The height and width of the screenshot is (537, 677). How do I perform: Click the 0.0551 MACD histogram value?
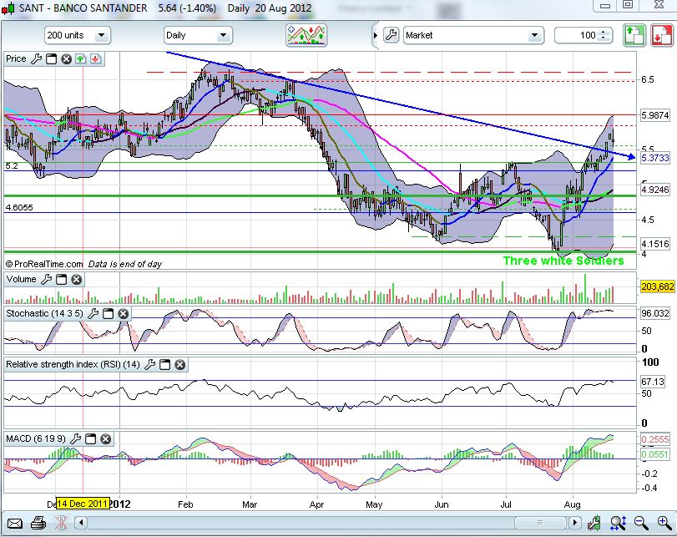pyautogui.click(x=655, y=454)
